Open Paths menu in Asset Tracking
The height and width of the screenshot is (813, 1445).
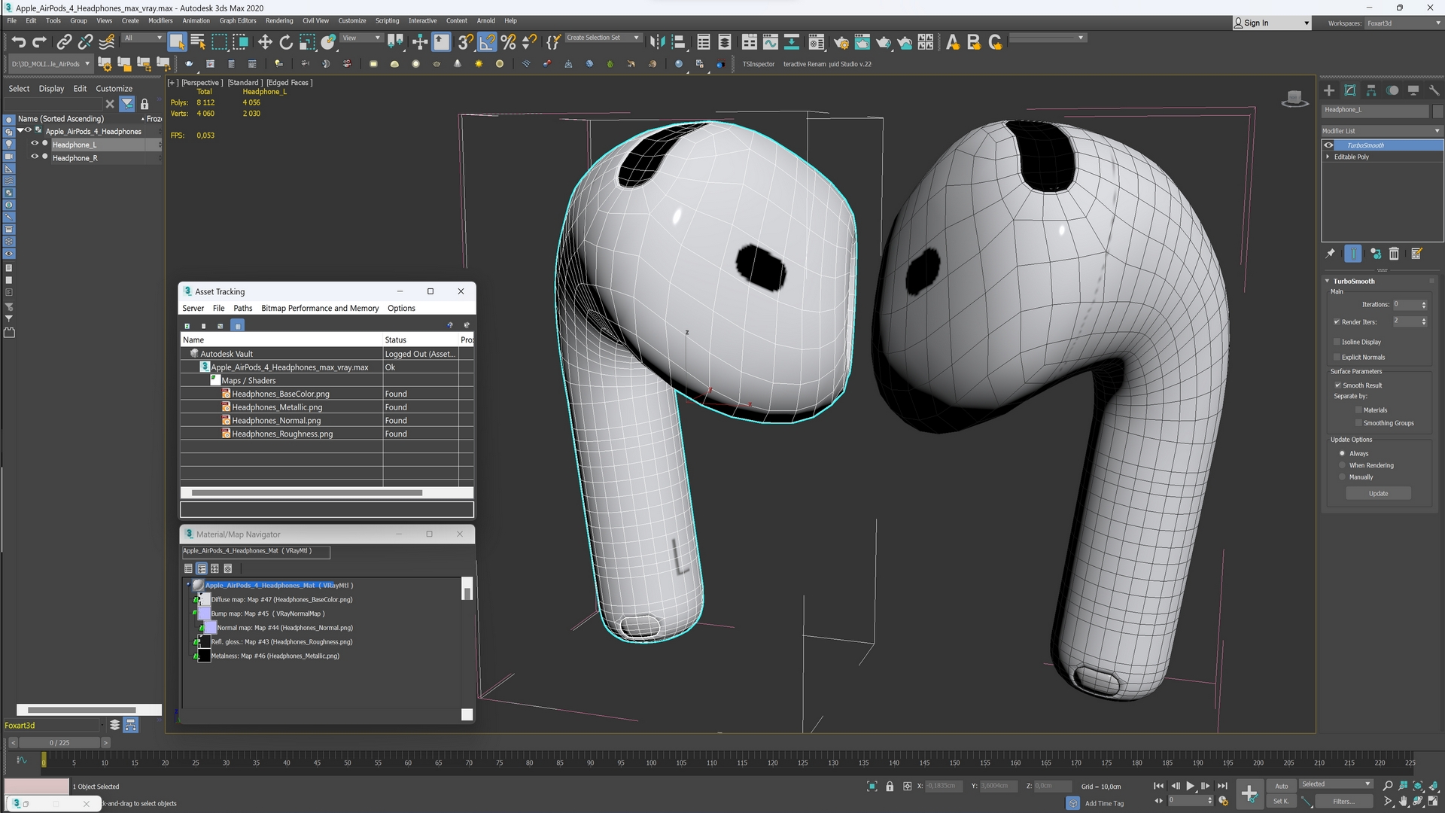(x=243, y=309)
